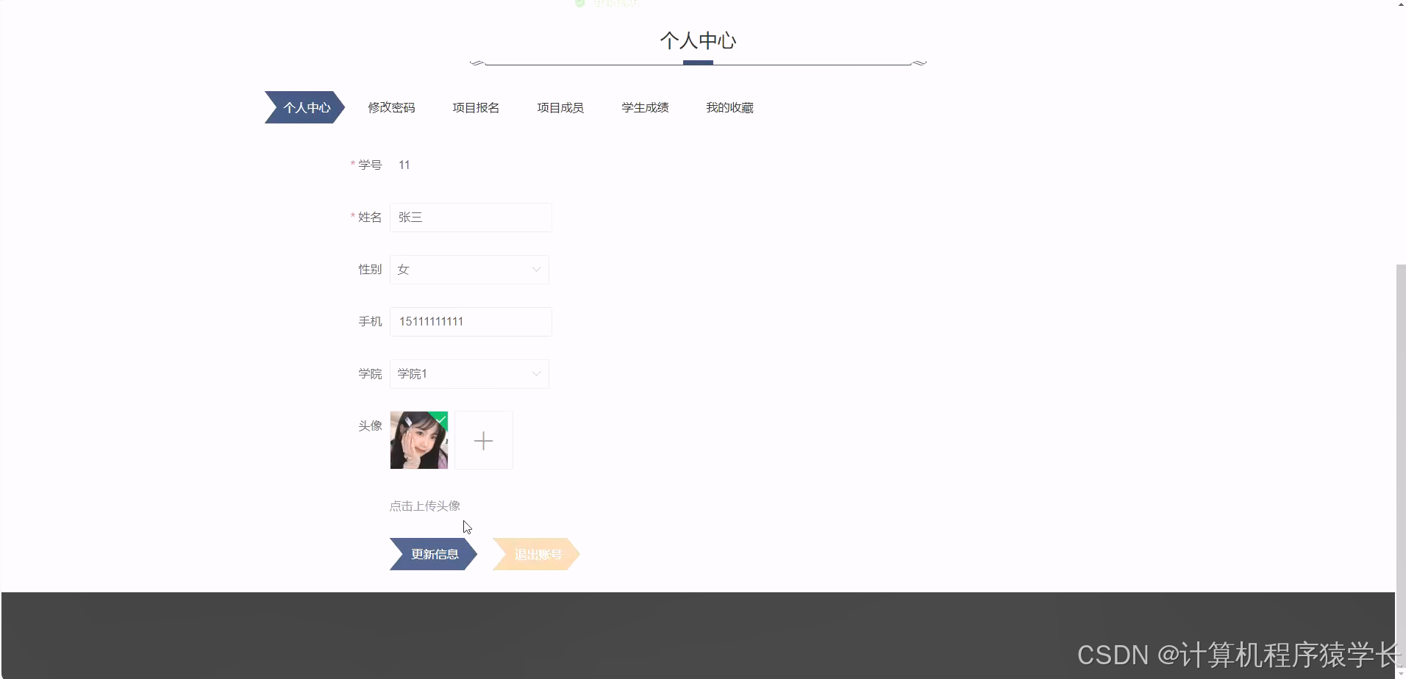Open the 个人中心 tab

pos(305,107)
